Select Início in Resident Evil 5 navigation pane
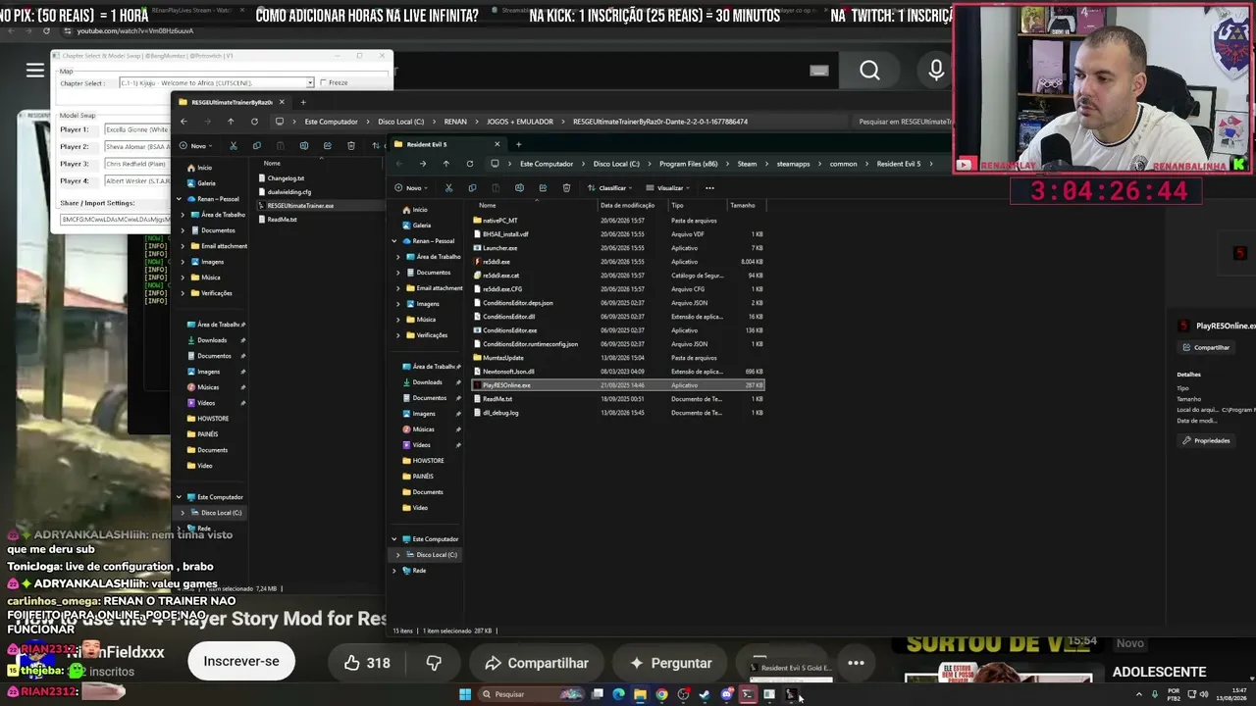This screenshot has width=1256, height=706. click(x=419, y=210)
